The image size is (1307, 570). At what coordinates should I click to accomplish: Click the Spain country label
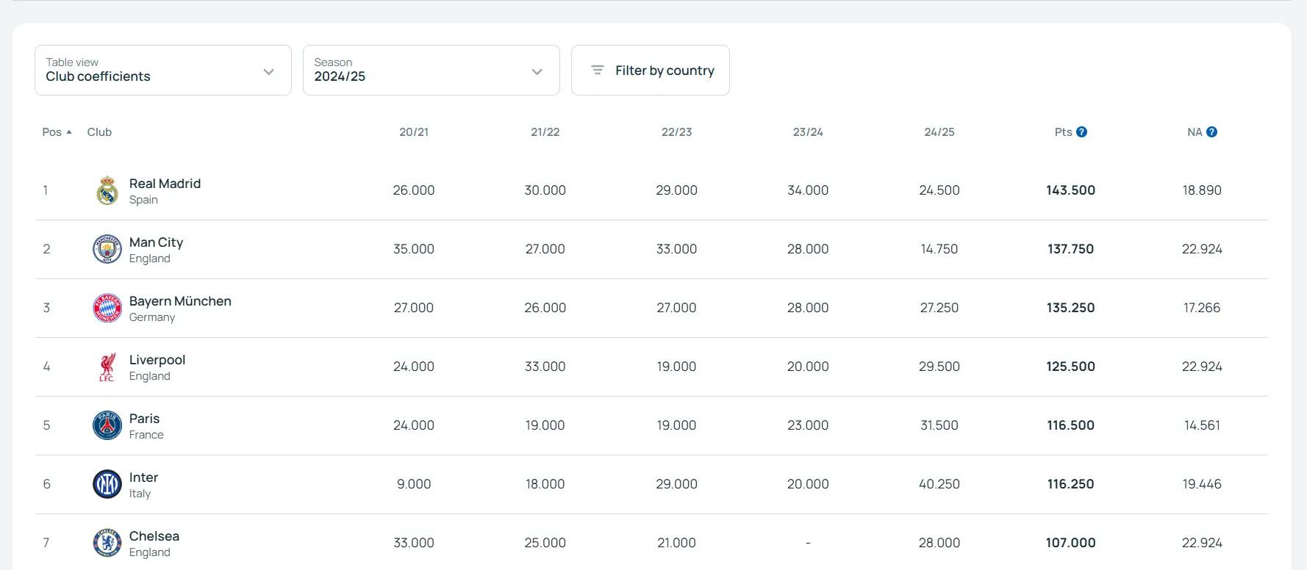point(143,200)
